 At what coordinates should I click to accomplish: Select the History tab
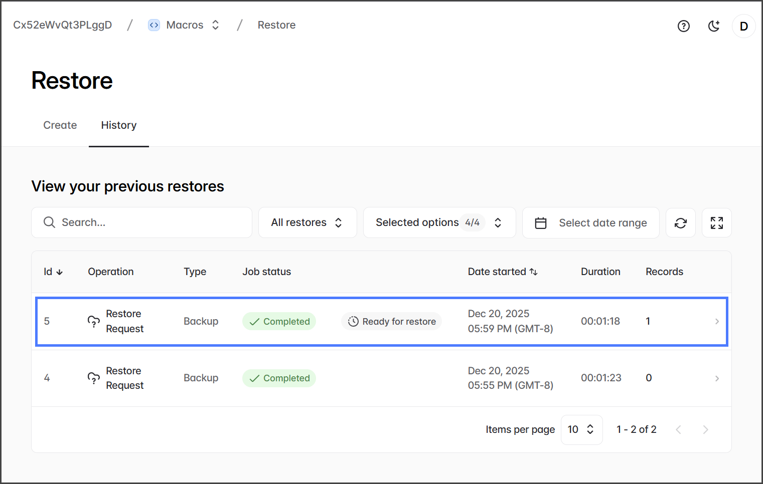[x=119, y=125]
